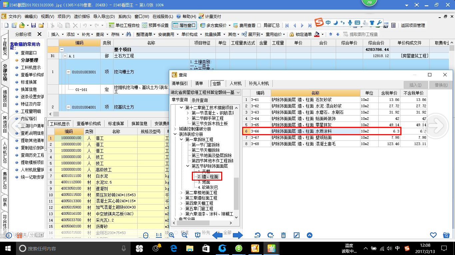Open the 批量换算 dropdown
The height and width of the screenshot is (255, 455).
(215, 34)
